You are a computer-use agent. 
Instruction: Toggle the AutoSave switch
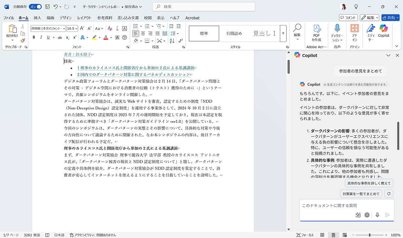(x=35, y=7)
